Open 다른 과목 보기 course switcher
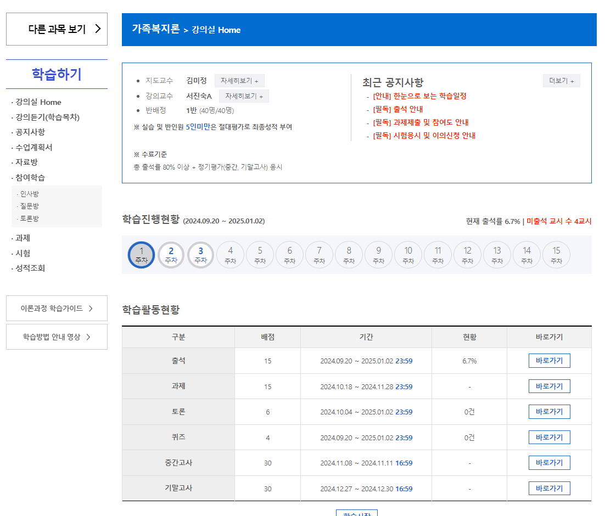 point(57,29)
